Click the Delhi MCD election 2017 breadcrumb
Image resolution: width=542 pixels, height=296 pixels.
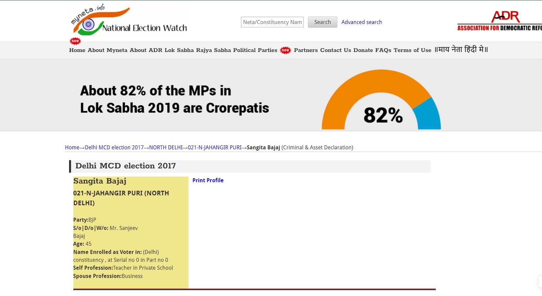coord(114,147)
